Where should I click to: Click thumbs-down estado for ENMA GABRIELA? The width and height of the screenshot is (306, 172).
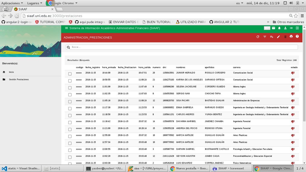pyautogui.click(x=293, y=108)
